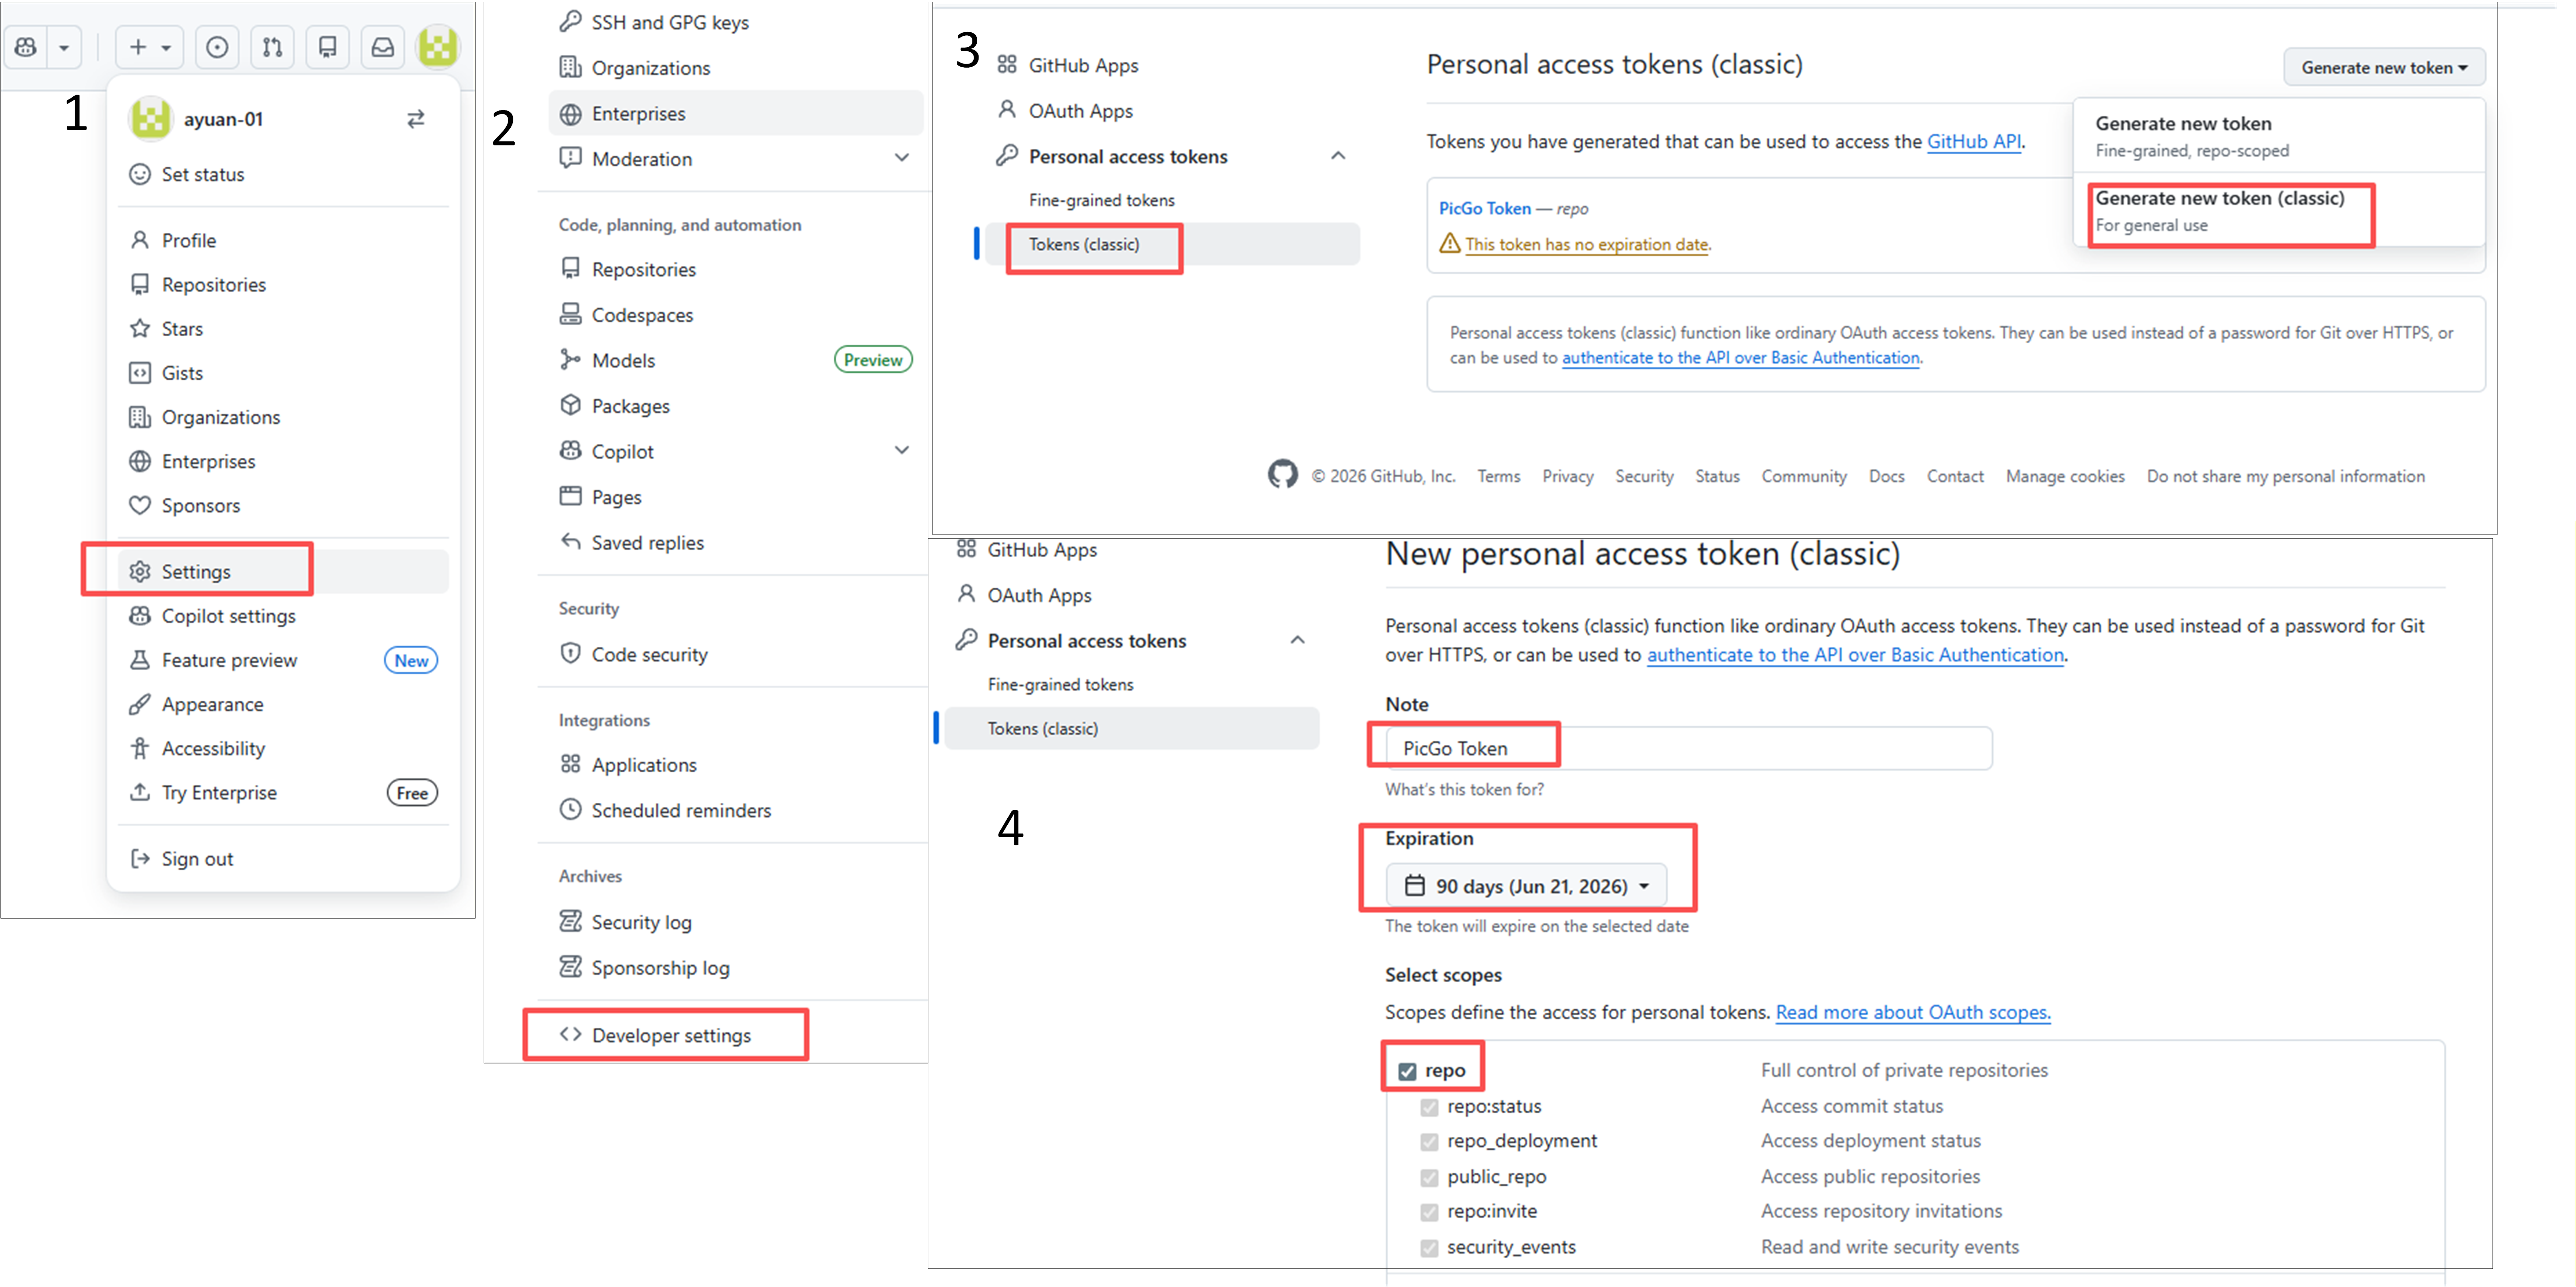Click the user avatar in header

click(437, 47)
